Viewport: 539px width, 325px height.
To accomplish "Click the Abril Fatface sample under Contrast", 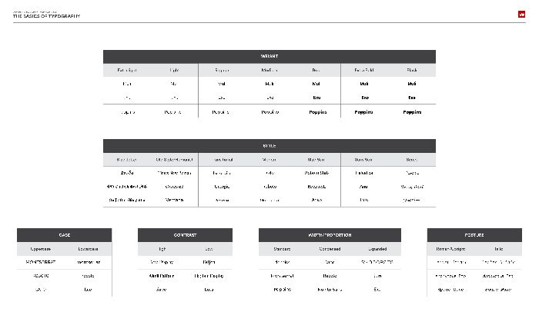I will (x=162, y=276).
